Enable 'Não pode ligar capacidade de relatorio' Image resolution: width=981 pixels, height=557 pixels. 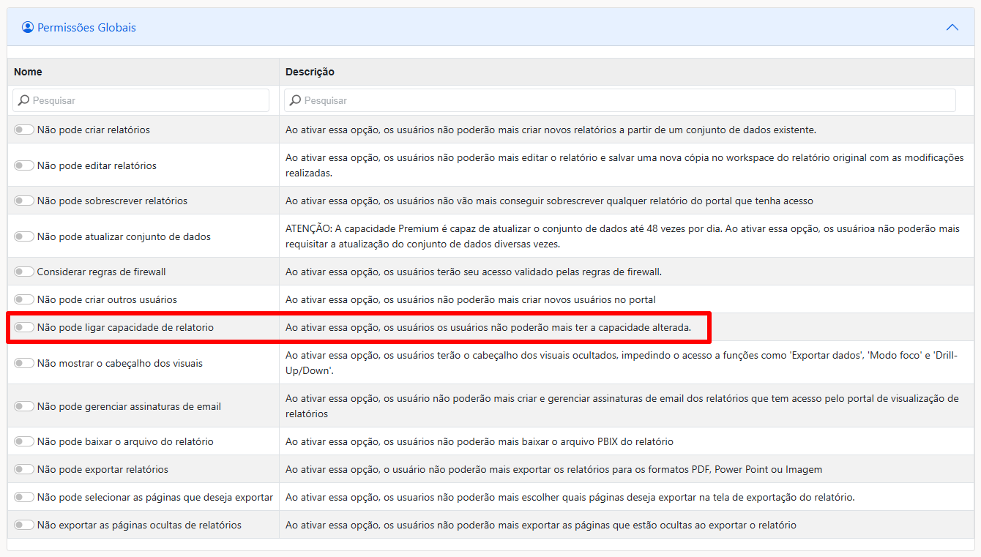24,327
